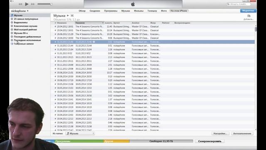This screenshot has height=150, width=266.
Task: Uncheck the 31.01.2013 9:52 recording
Action: pyautogui.click(x=55, y=53)
